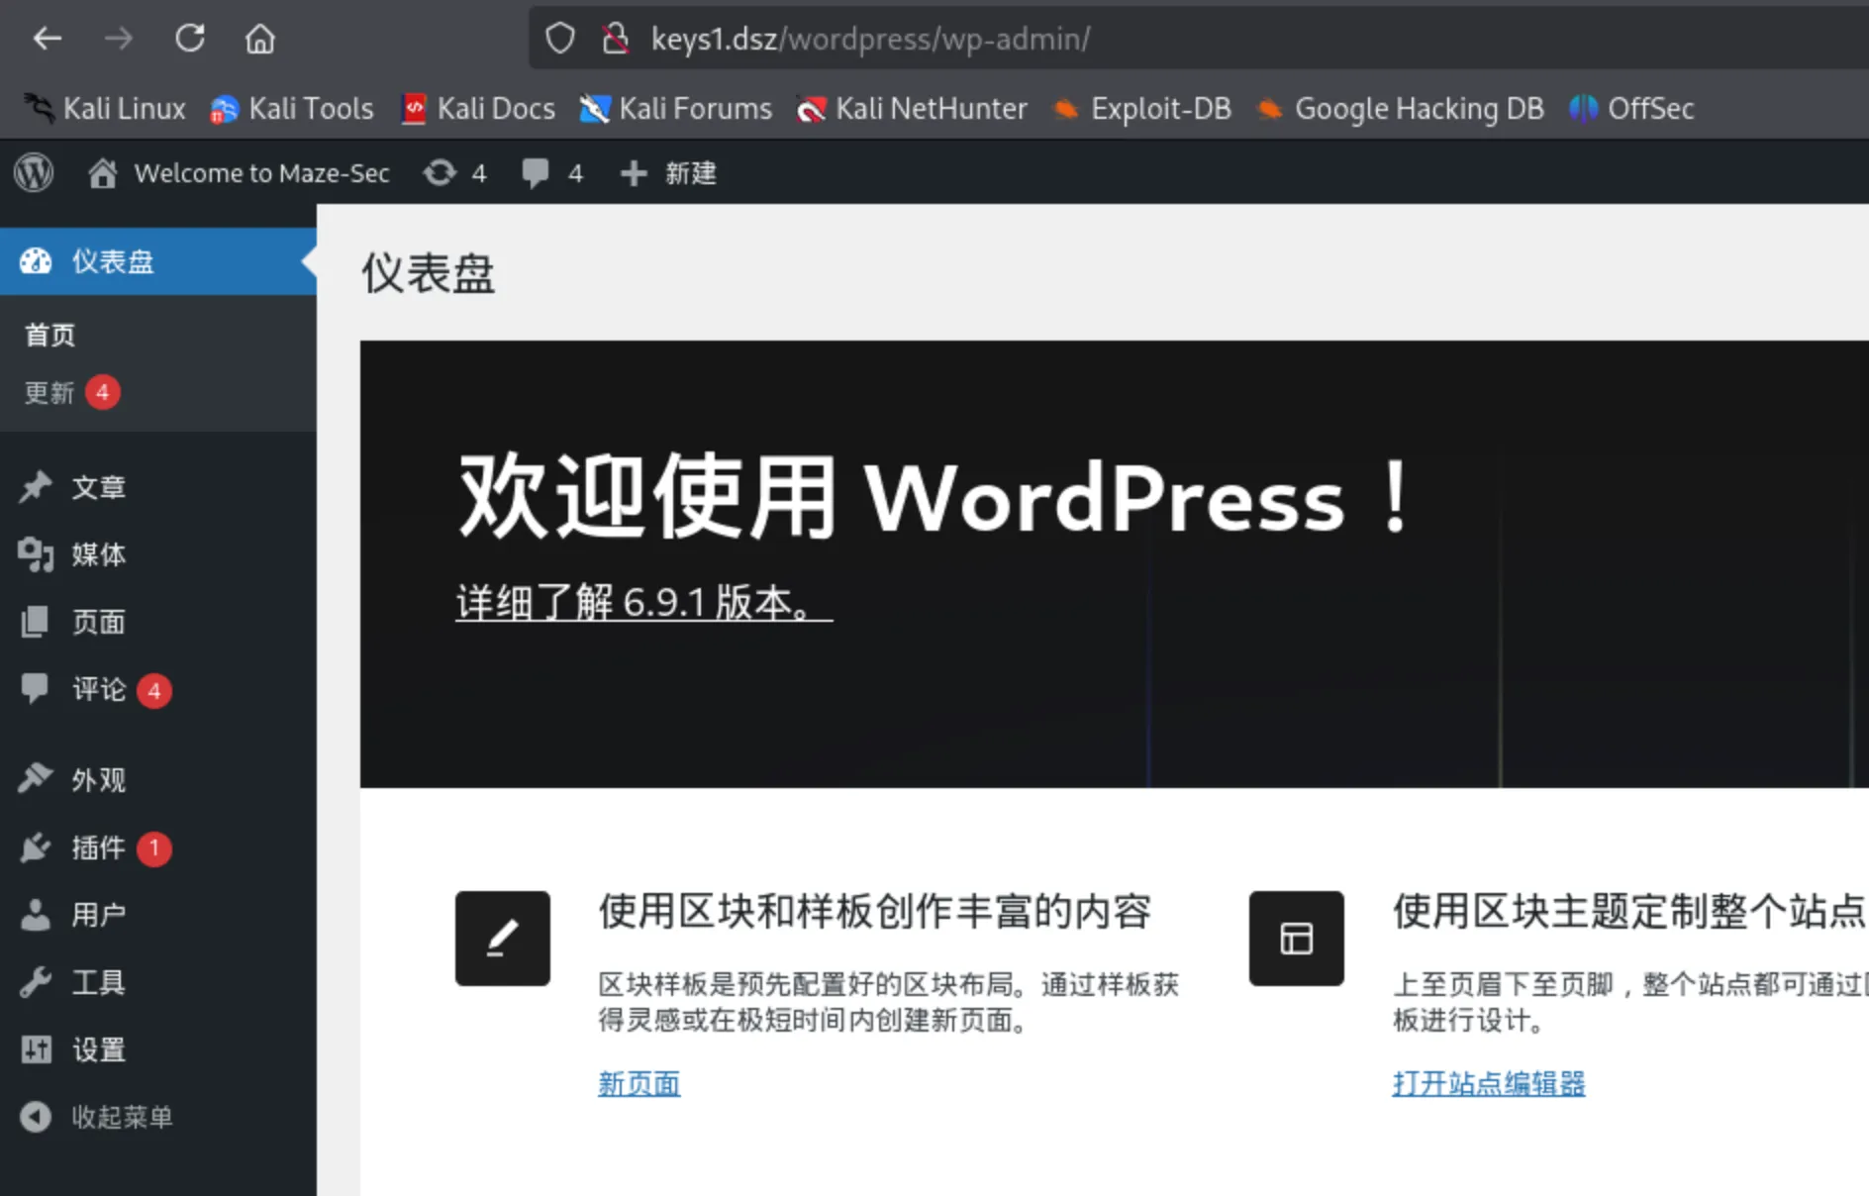The image size is (1869, 1196).
Task: Click the pushpin icon for 文章
Action: tap(36, 487)
